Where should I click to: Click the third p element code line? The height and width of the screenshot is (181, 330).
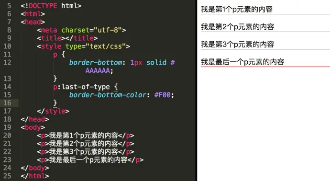click(86, 152)
